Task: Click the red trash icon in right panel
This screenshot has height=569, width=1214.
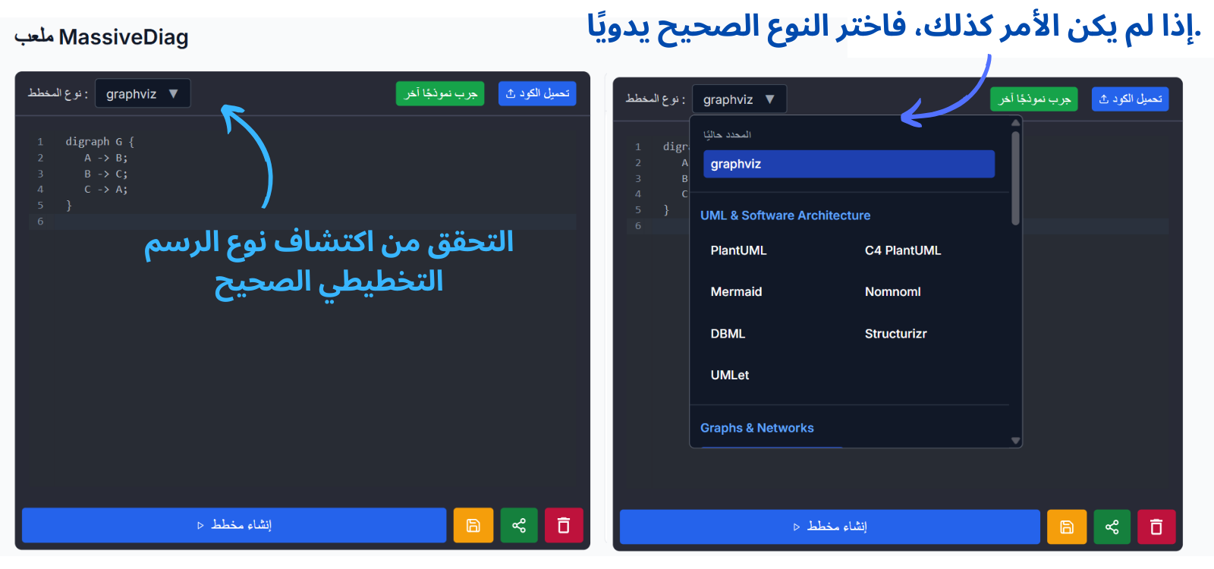Action: pos(1156,527)
